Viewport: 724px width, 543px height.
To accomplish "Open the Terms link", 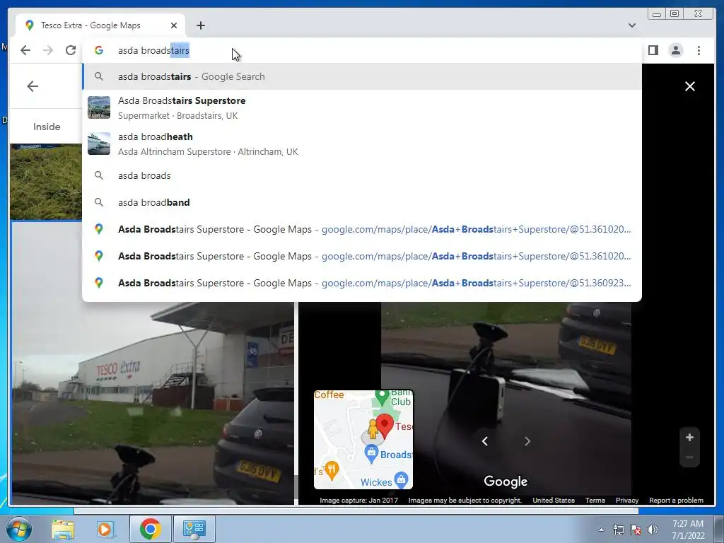I will (595, 500).
